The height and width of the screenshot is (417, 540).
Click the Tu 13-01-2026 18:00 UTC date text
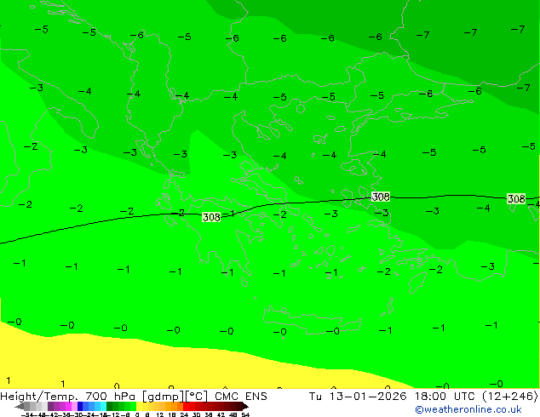394,397
